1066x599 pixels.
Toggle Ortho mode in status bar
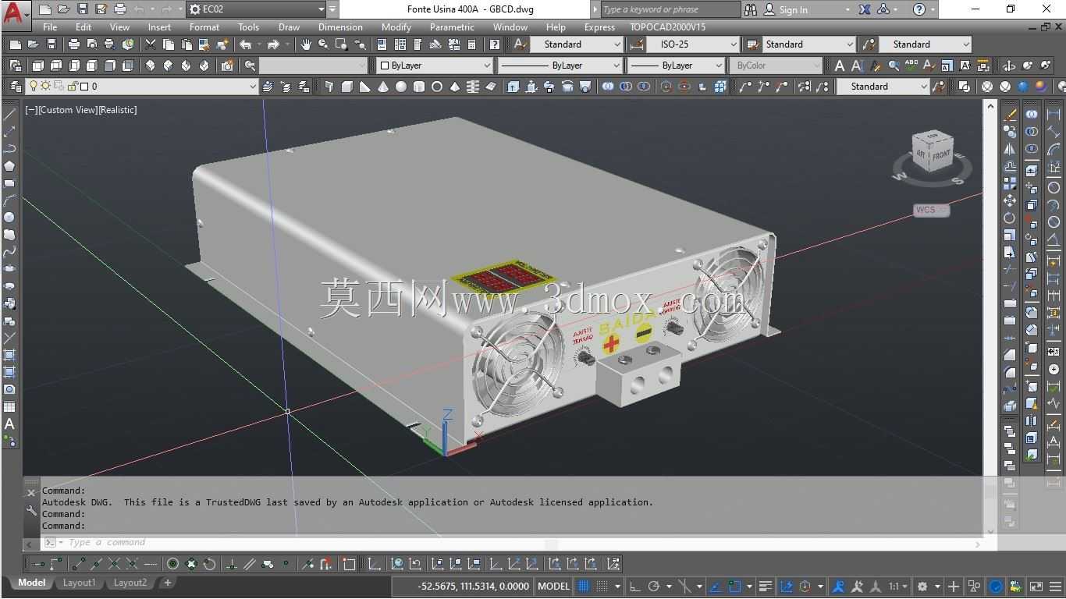pos(634,587)
